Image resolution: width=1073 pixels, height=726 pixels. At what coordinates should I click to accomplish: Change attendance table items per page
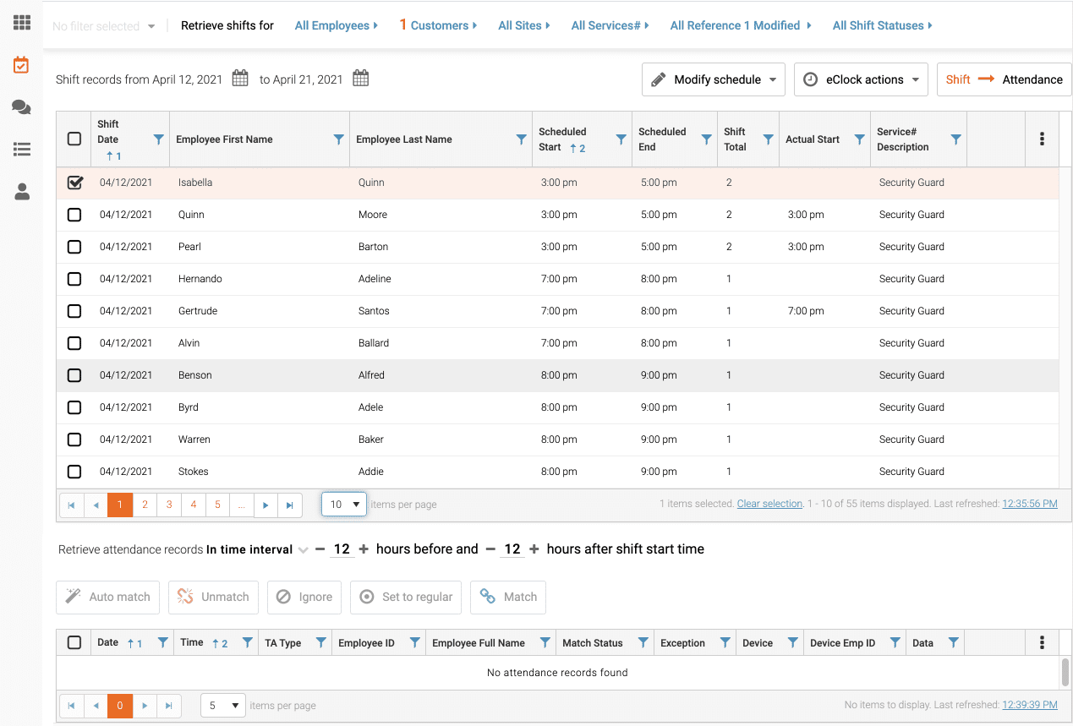click(223, 705)
